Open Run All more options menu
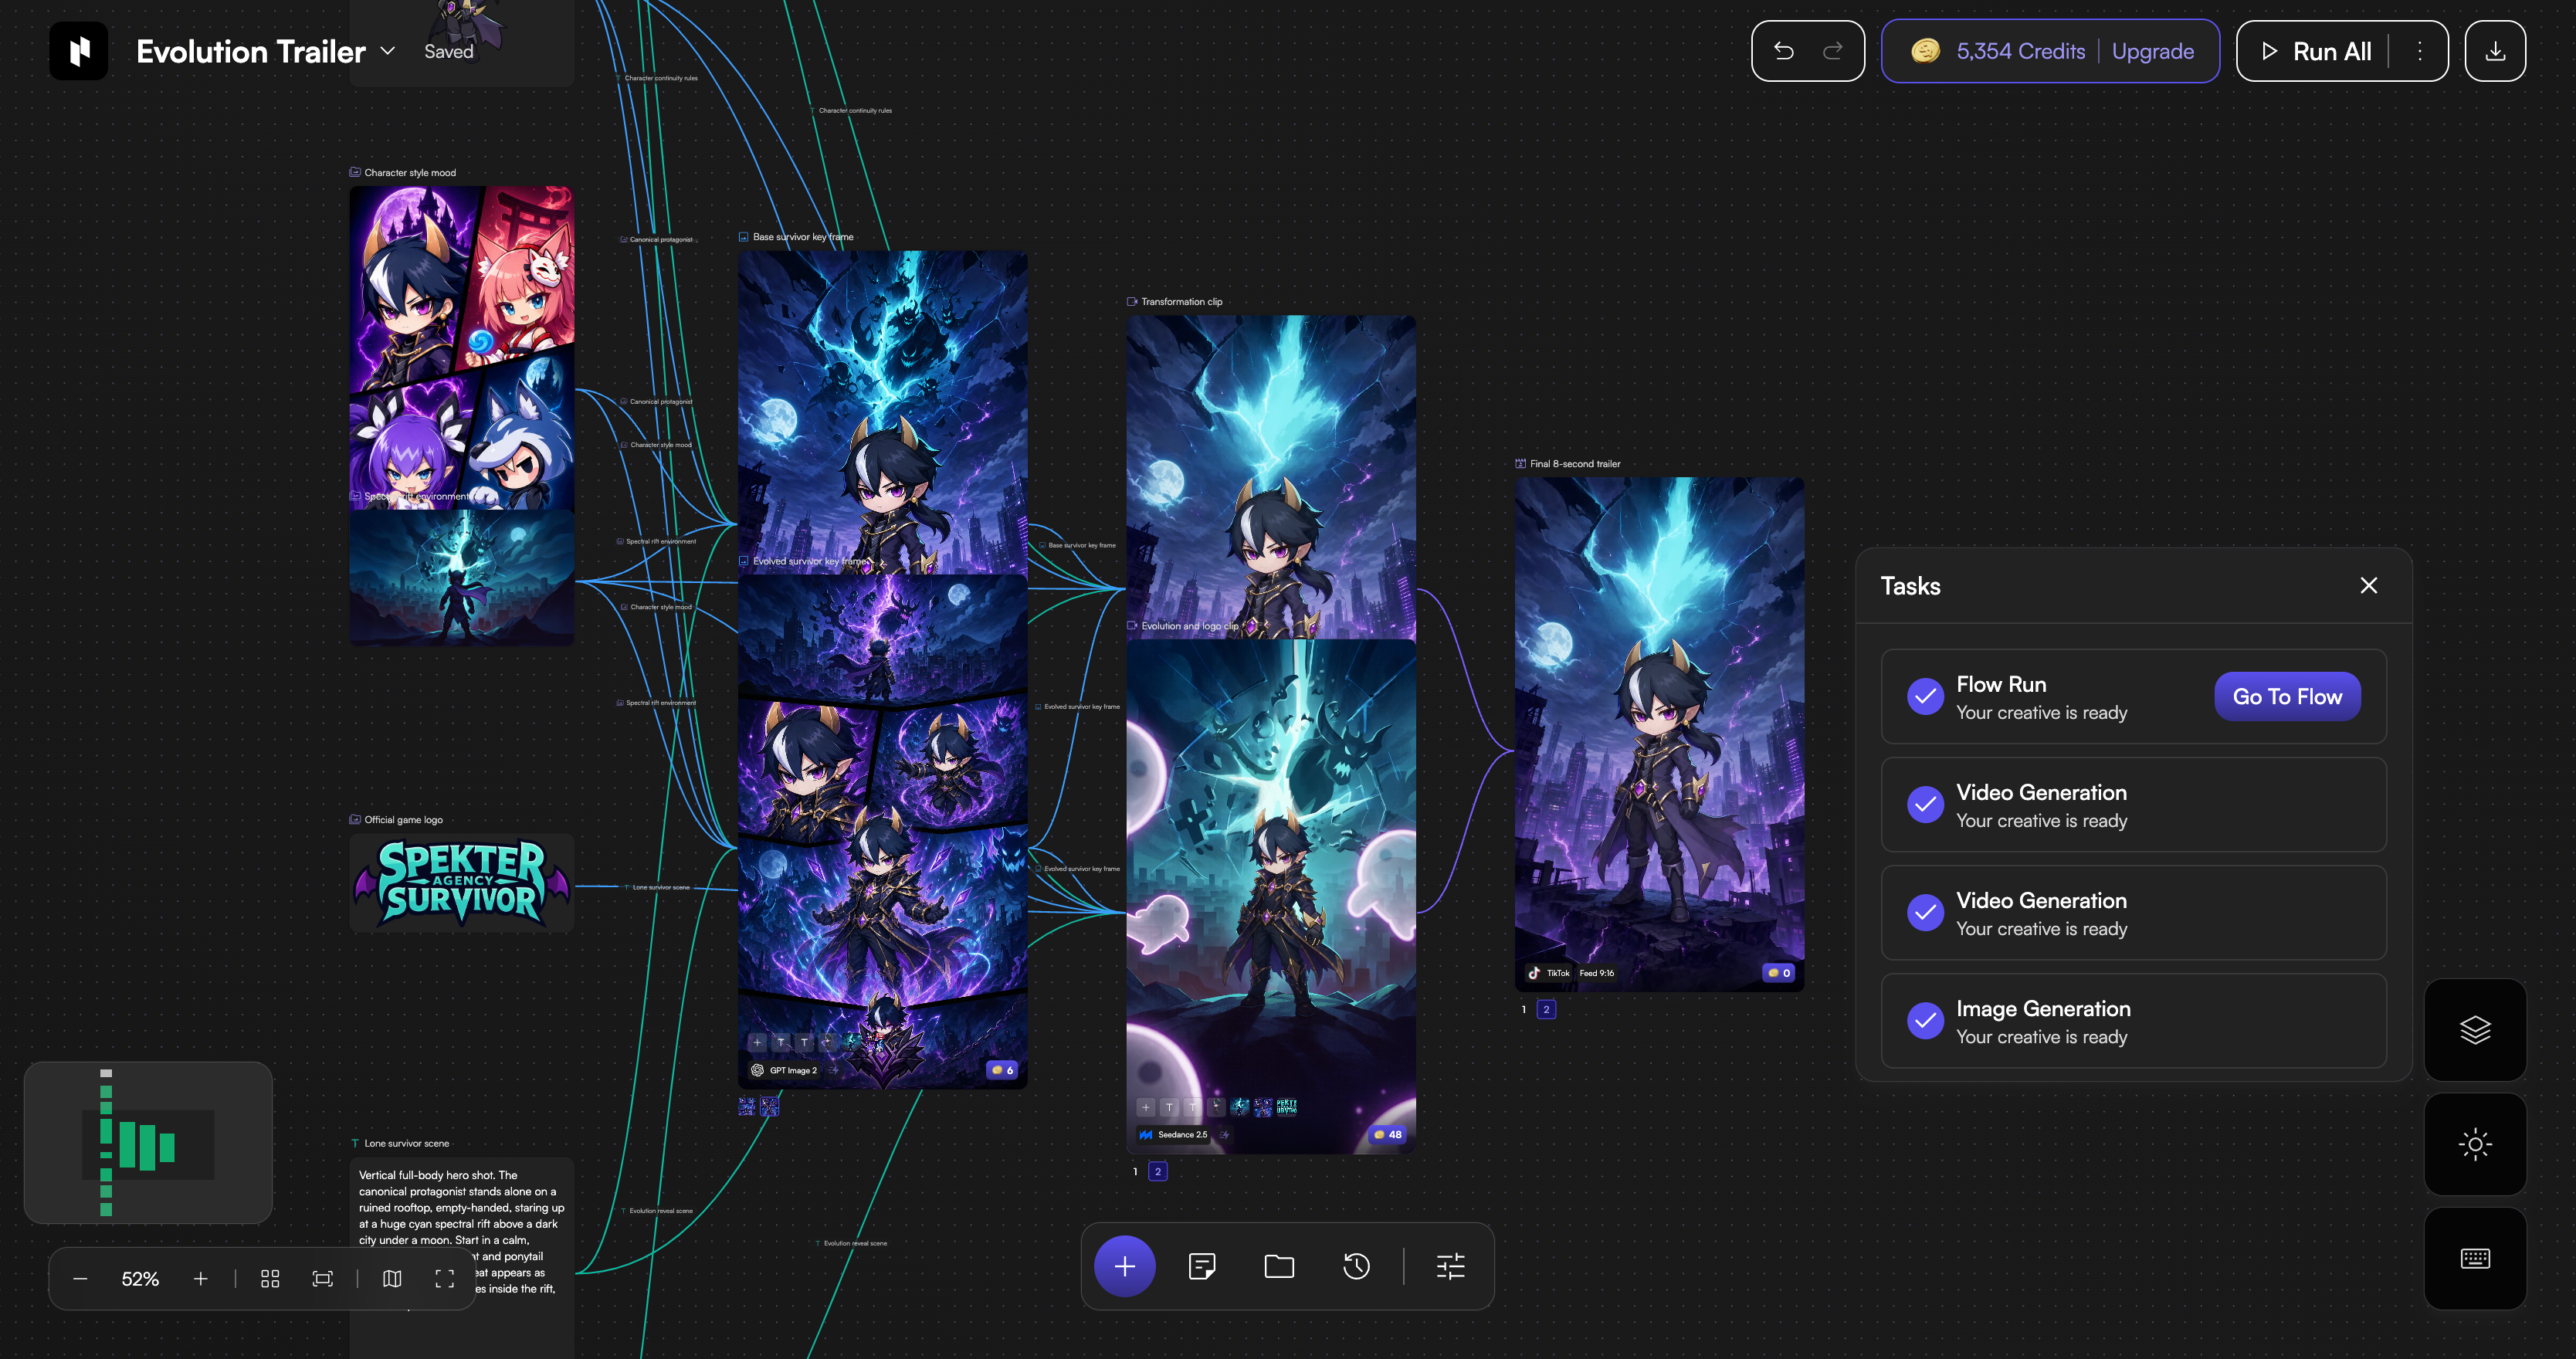This screenshot has width=2576, height=1359. tap(2420, 51)
